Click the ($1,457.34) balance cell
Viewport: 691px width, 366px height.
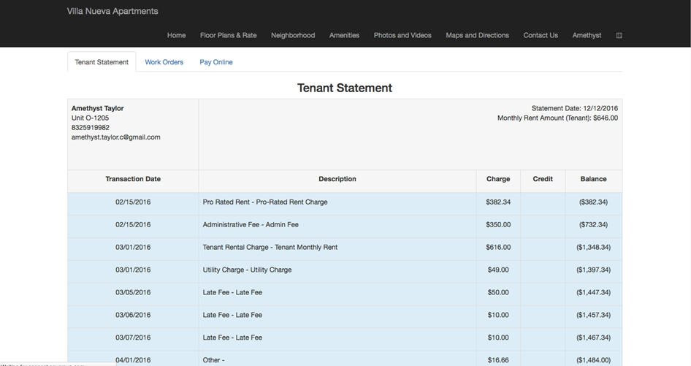[x=593, y=315]
